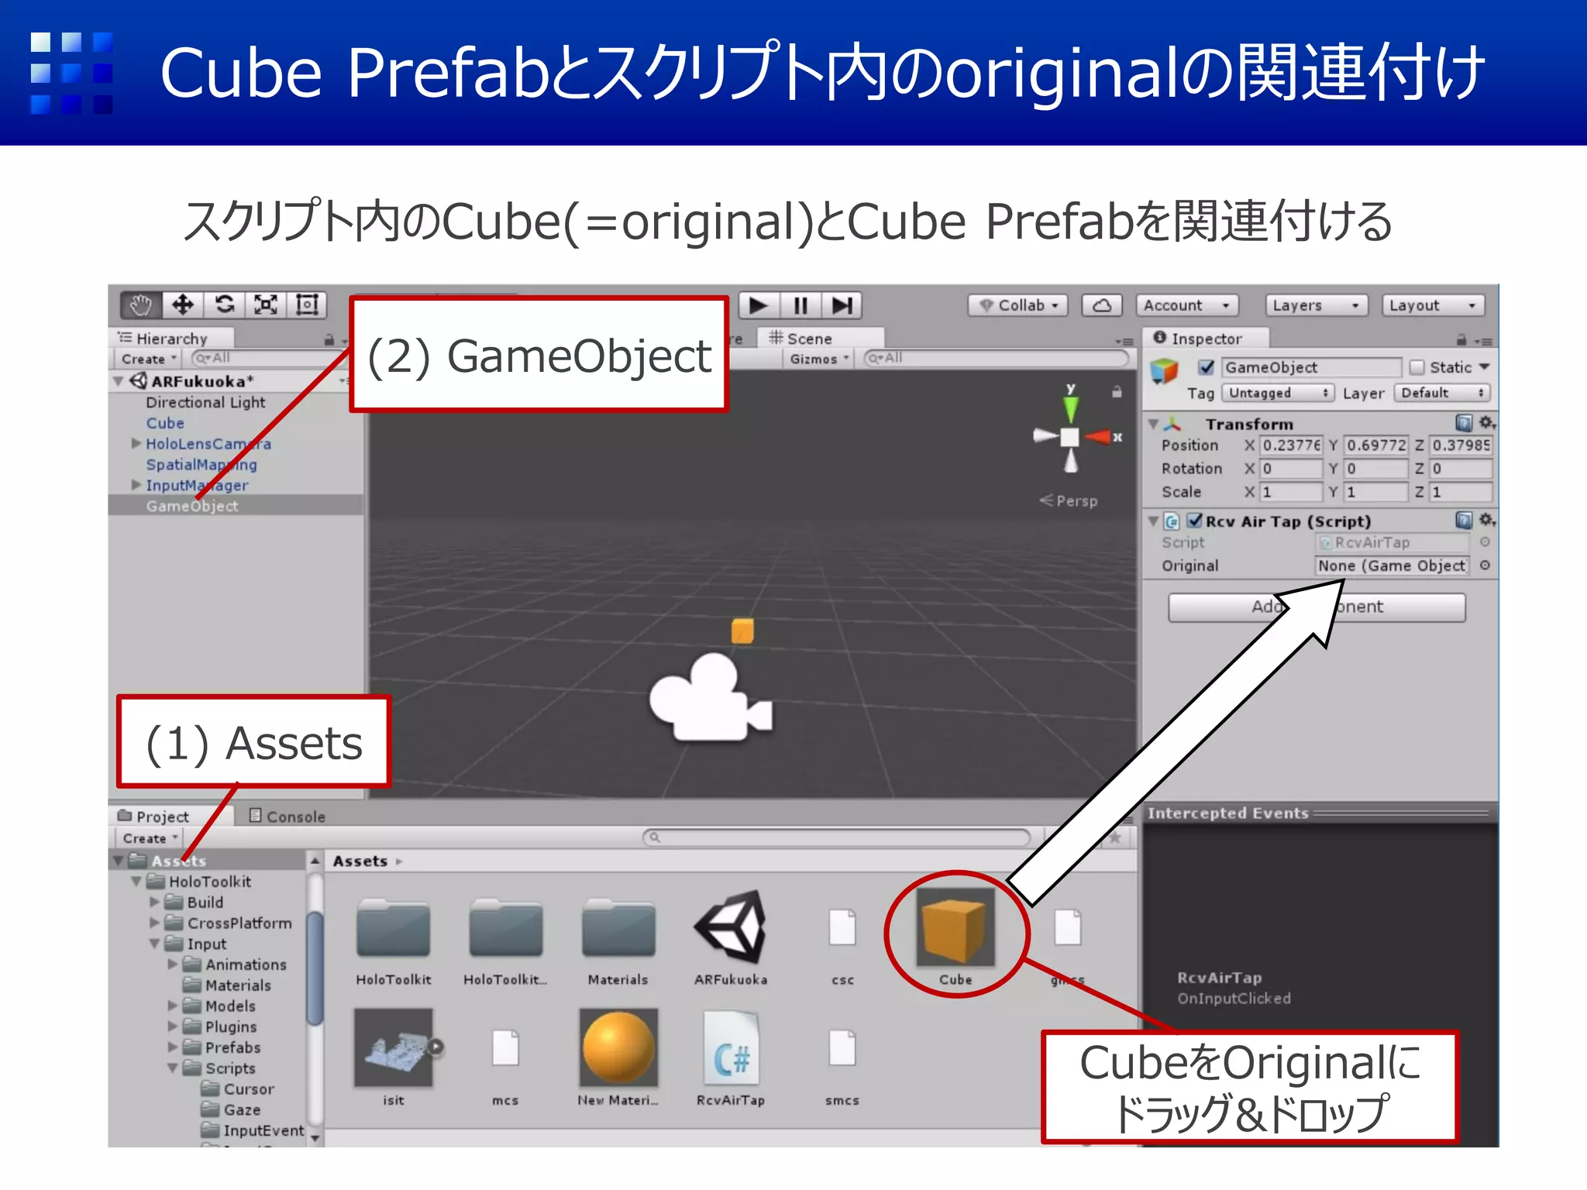
Task: Click the Original None (Game Object) field
Action: click(1392, 566)
